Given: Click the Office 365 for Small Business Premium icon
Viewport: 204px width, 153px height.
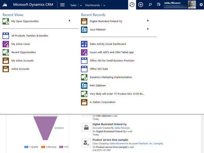Looking at the screenshot, I should coord(84,61).
